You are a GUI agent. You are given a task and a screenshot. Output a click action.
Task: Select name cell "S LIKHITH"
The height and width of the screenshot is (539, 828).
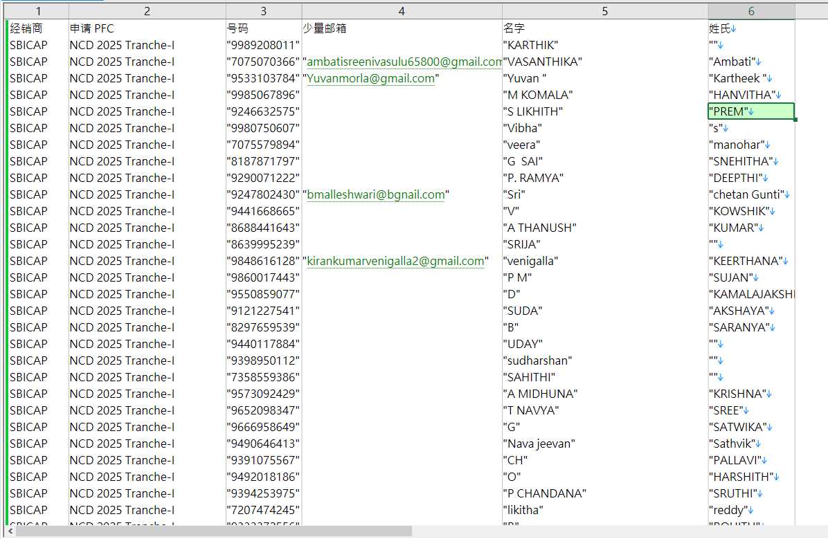tap(604, 111)
